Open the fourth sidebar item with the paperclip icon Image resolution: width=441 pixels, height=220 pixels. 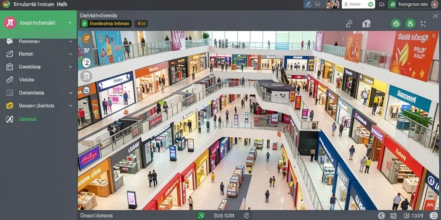coord(38,79)
